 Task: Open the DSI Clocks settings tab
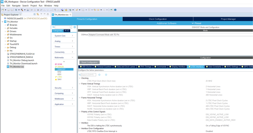[x=86, y=67]
